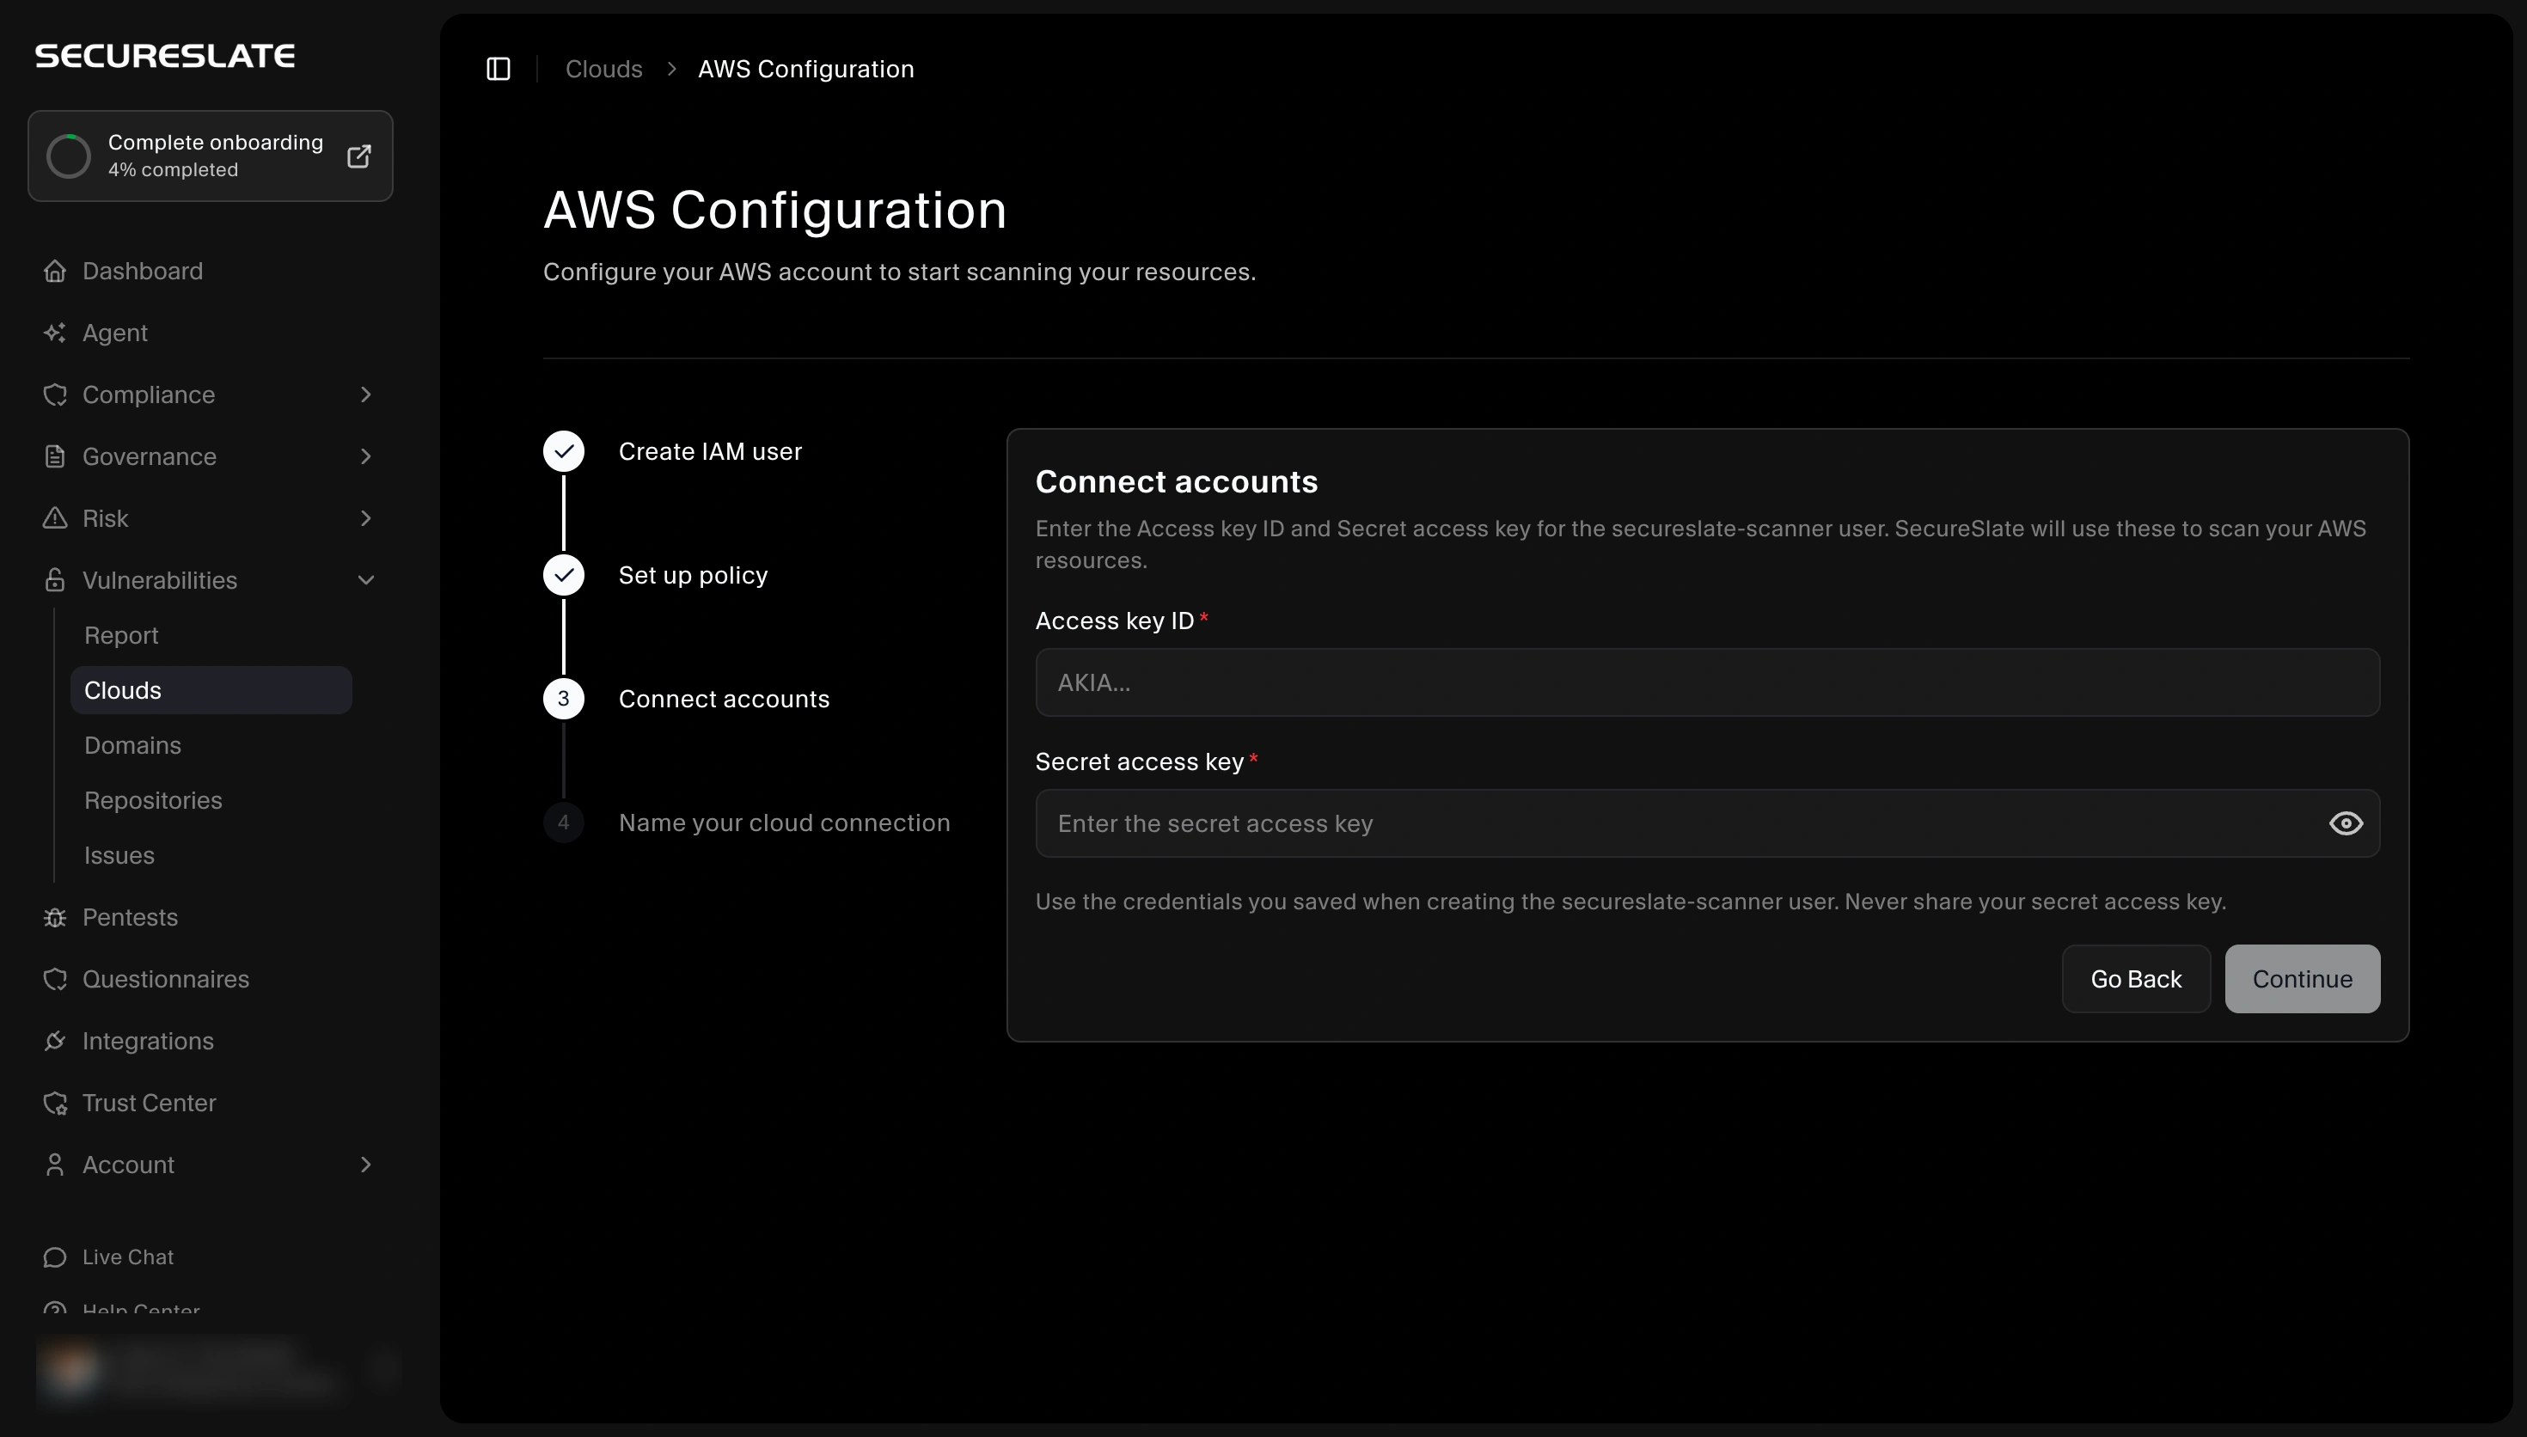This screenshot has height=1437, width=2527.
Task: Click Name your cloud connection step label
Action: click(x=785, y=822)
